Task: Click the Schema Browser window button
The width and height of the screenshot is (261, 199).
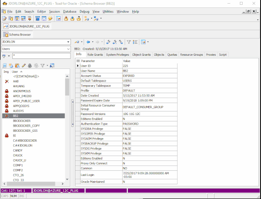Action: click(x=17, y=35)
